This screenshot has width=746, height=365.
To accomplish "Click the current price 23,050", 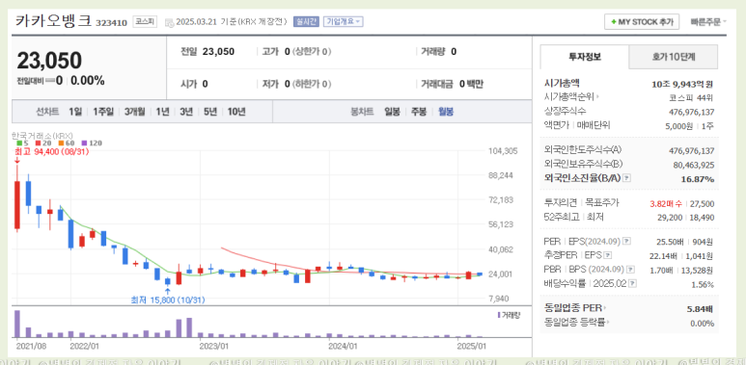I will point(49,61).
